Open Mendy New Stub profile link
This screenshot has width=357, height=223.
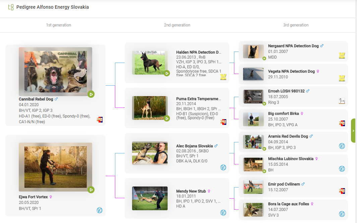[x=191, y=191]
